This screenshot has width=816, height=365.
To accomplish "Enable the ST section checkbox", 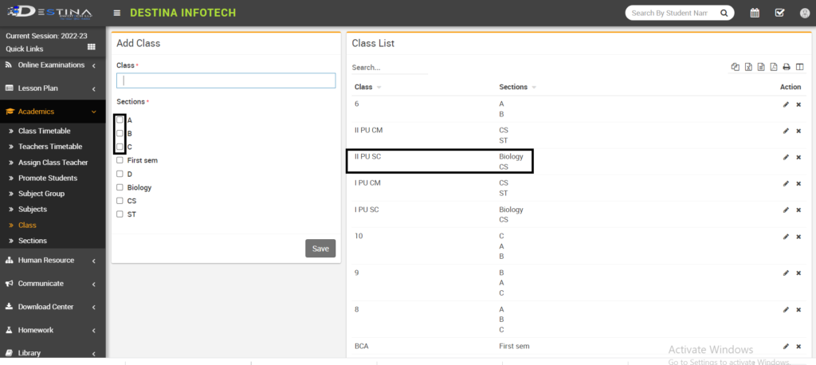I will [120, 214].
